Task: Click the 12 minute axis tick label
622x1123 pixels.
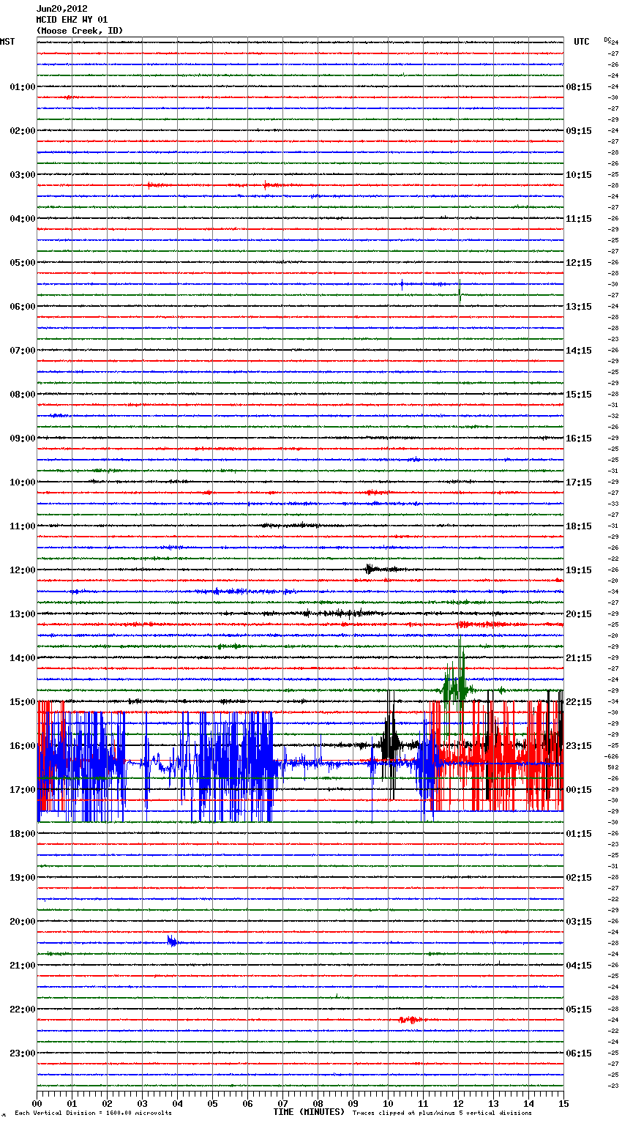Action: 459,1103
